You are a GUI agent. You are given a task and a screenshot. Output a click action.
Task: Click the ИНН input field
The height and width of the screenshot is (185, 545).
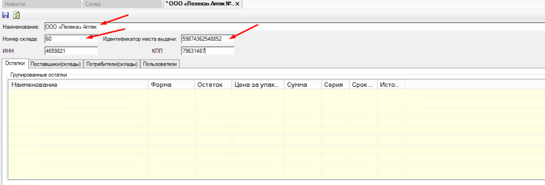pos(71,51)
